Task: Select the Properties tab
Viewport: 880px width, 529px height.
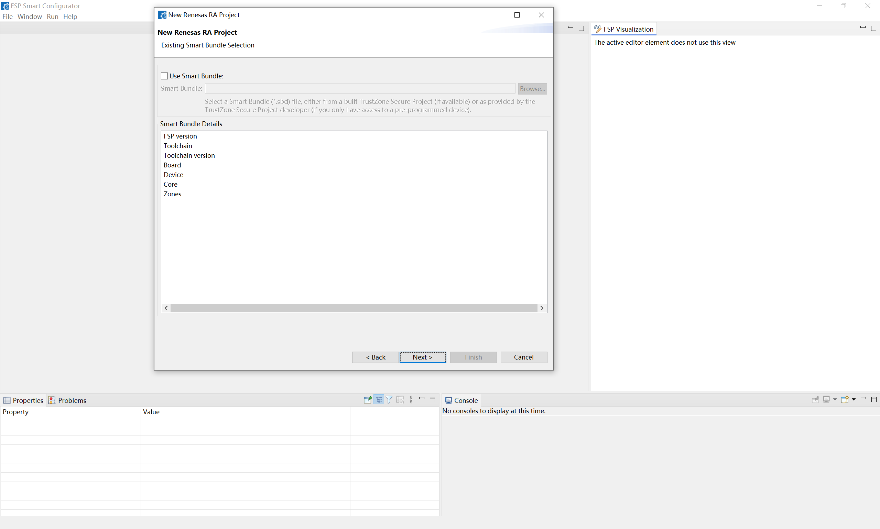Action: tap(23, 400)
